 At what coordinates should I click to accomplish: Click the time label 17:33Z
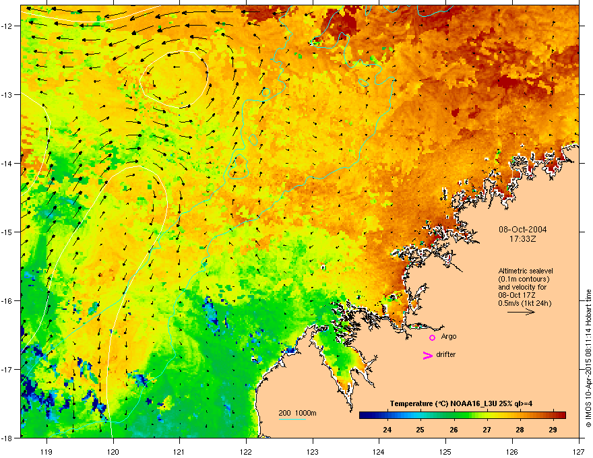tap(522, 239)
